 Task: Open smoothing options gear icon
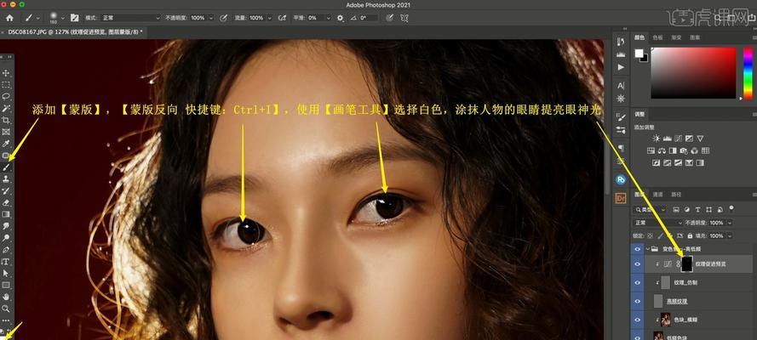(341, 18)
